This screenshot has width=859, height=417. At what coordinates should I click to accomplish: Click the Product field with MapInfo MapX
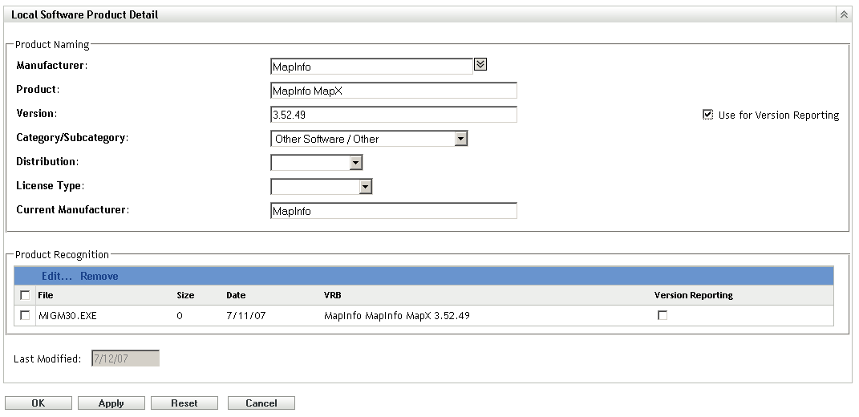tap(393, 91)
